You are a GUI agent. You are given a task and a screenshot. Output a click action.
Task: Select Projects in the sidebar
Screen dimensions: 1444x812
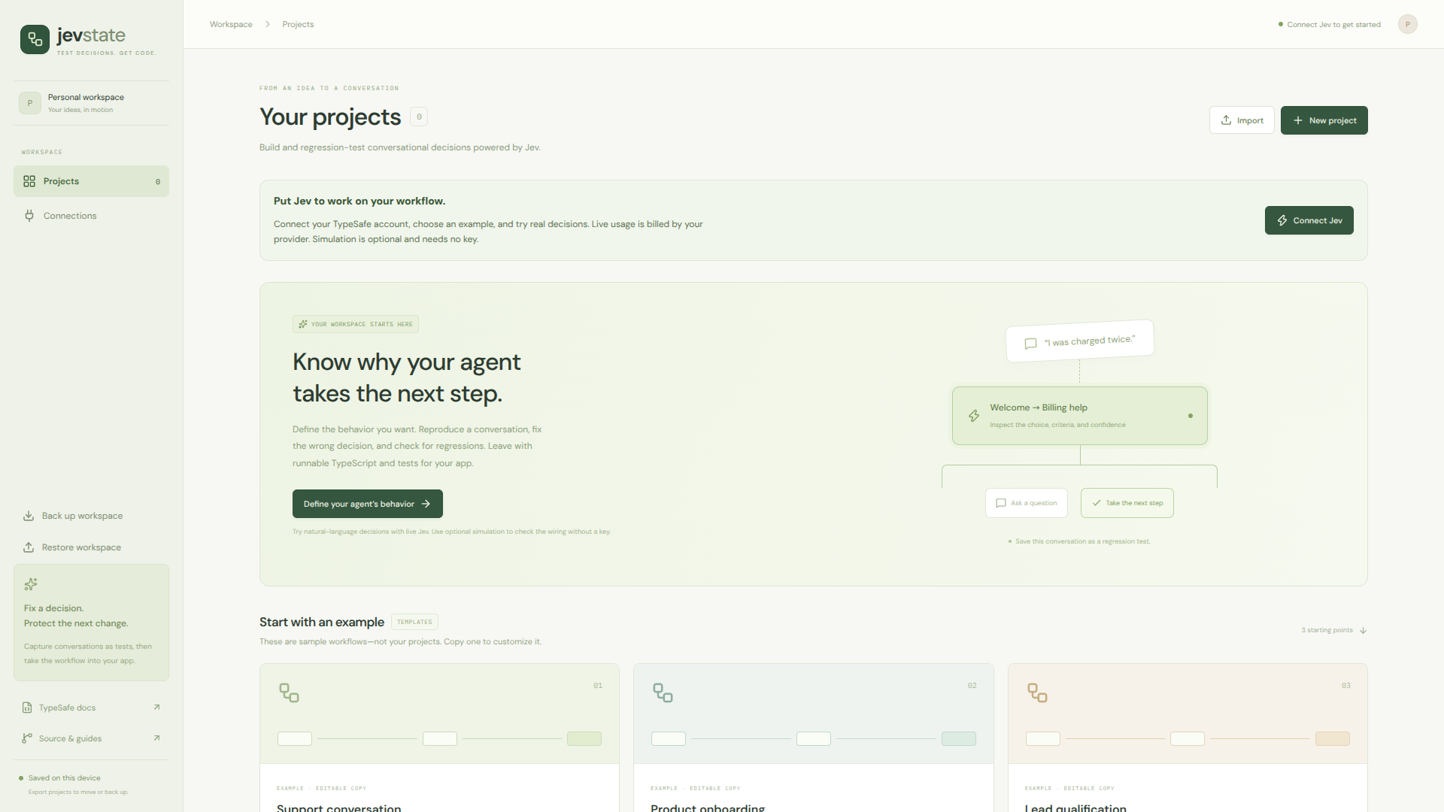(91, 181)
